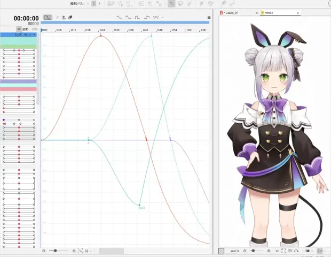Click the 46.0 % zoom value field
This screenshot has width=331, height=257.
coord(234,251)
